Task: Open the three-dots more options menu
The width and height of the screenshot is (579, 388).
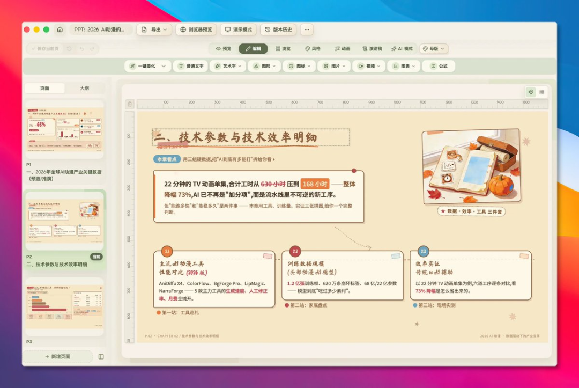Action: pyautogui.click(x=307, y=30)
